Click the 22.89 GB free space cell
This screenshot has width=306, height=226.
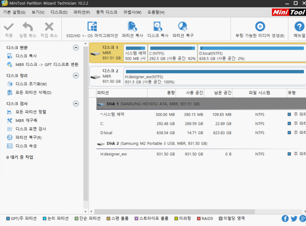[223, 124]
